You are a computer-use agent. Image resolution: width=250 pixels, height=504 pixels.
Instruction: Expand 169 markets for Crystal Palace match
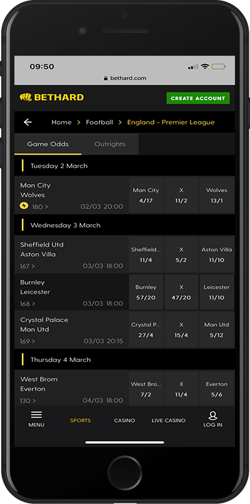pos(27,341)
